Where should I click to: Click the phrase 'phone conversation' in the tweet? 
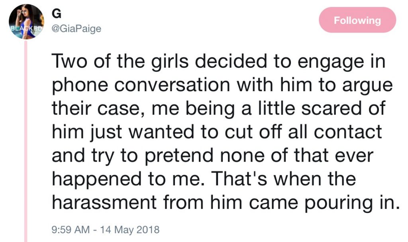coord(141,86)
